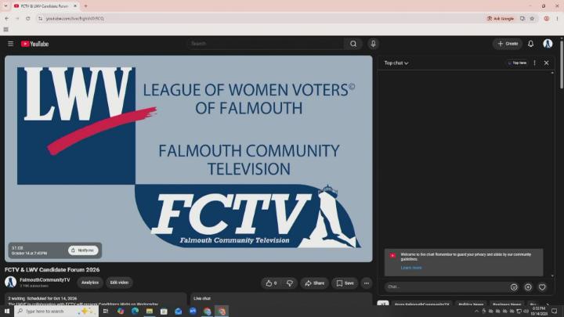Open Task View on the taskbar
Image resolution: width=564 pixels, height=317 pixels.
click(106, 312)
